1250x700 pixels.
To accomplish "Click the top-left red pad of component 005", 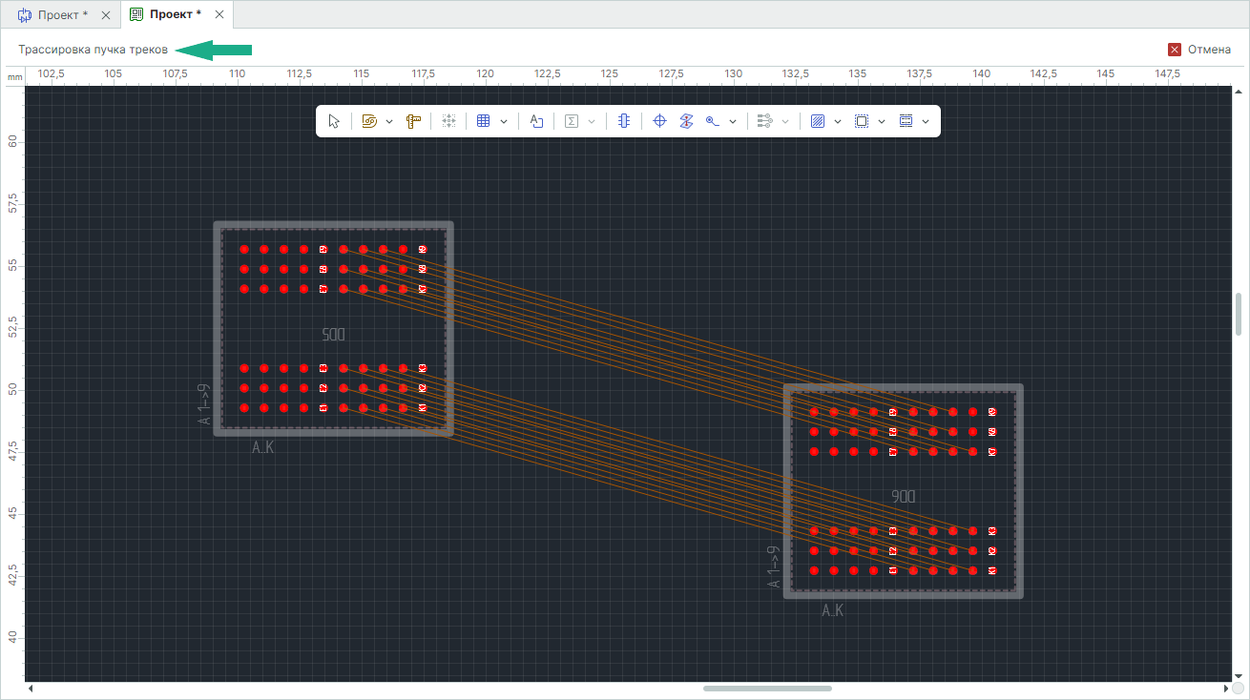I will [244, 250].
